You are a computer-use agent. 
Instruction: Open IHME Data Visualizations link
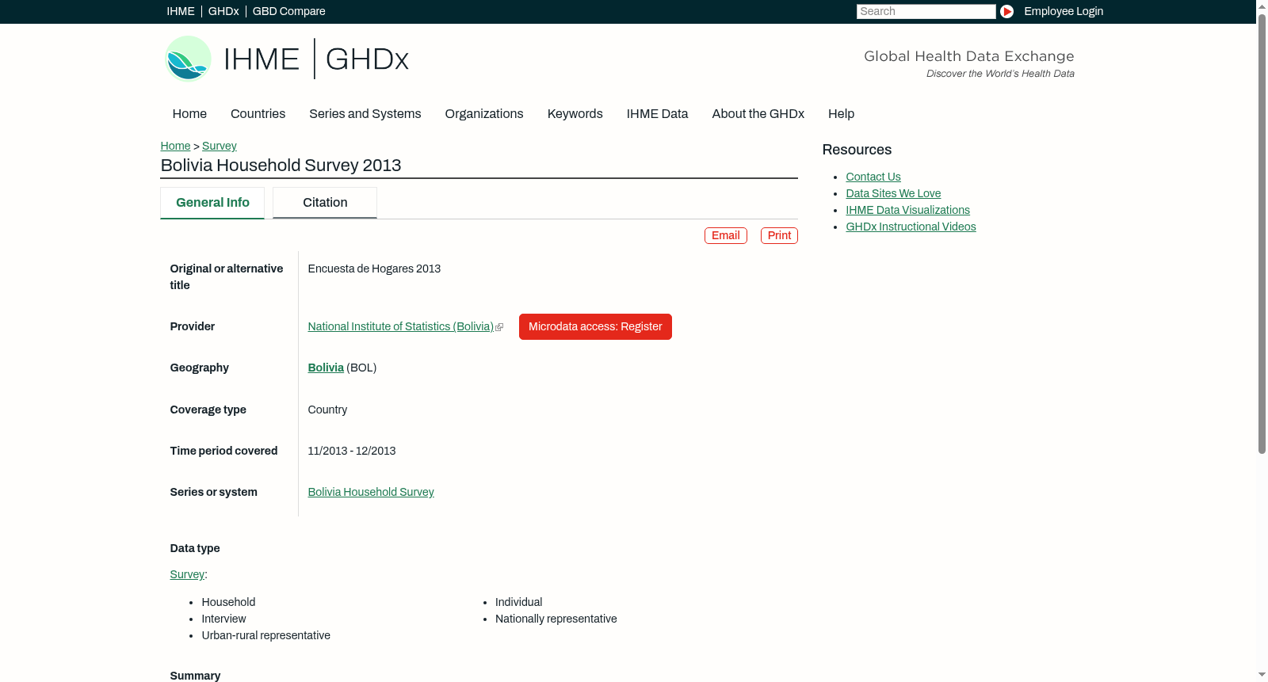click(907, 210)
